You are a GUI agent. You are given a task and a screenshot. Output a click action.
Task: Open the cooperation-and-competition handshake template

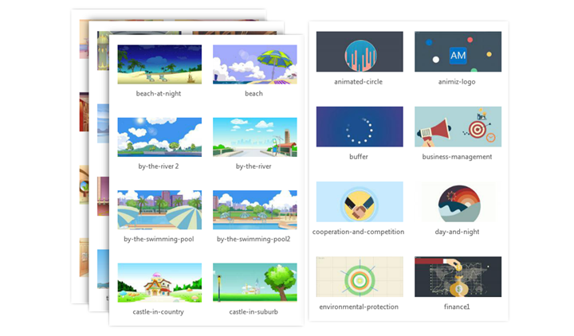click(360, 201)
